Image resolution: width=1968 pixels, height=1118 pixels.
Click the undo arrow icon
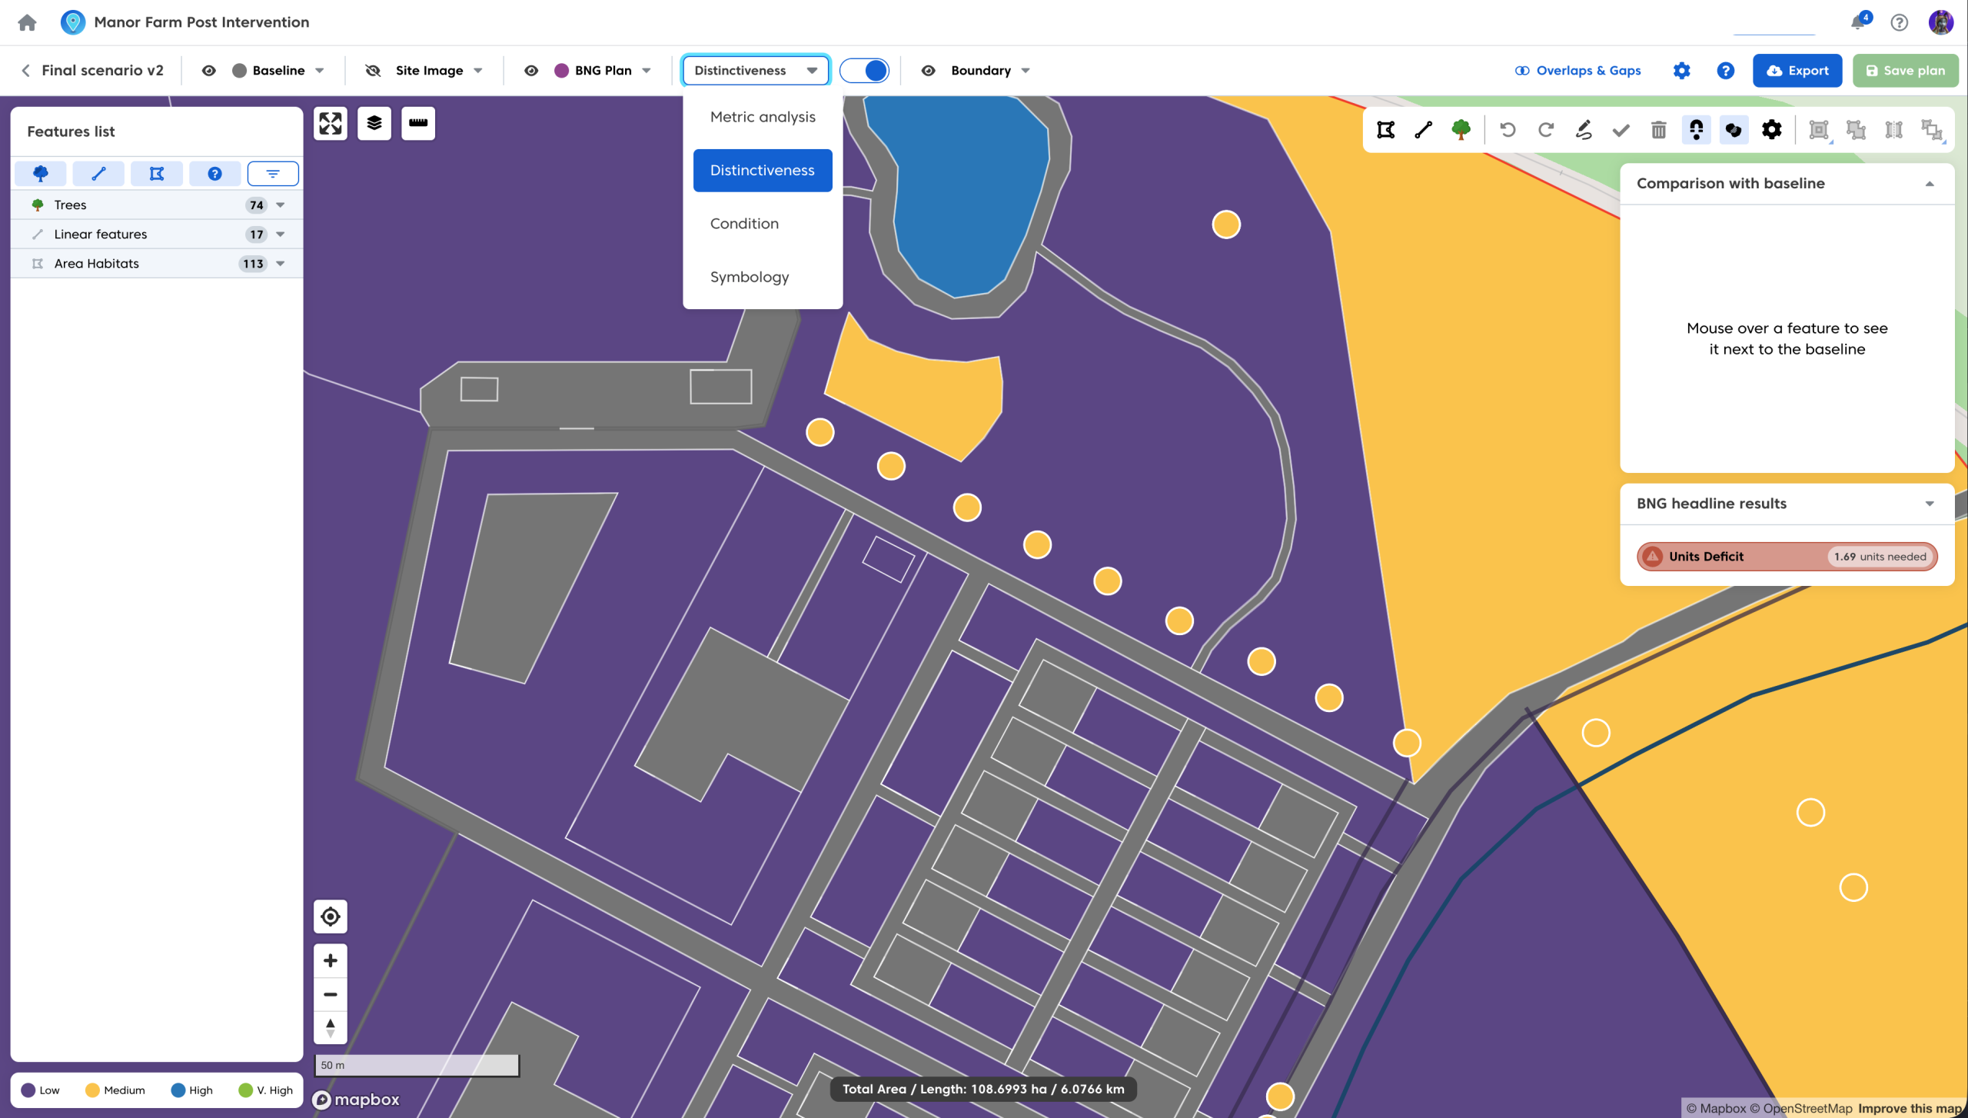click(x=1508, y=130)
